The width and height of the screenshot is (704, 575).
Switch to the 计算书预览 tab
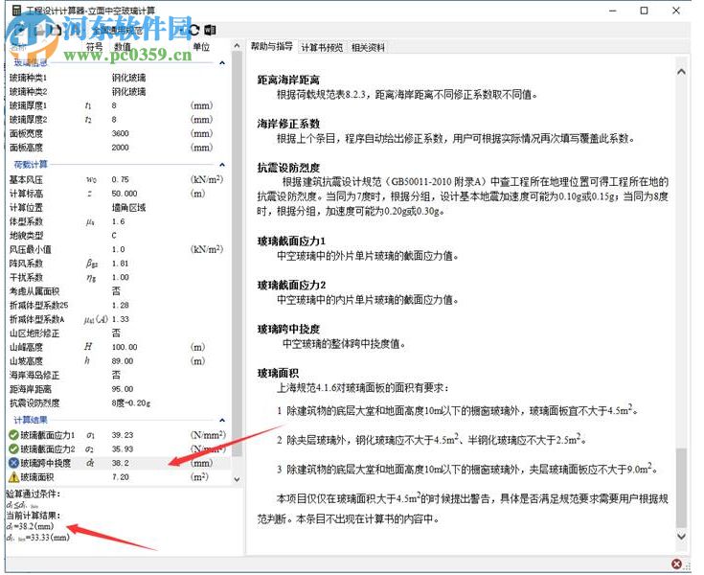coord(322,47)
